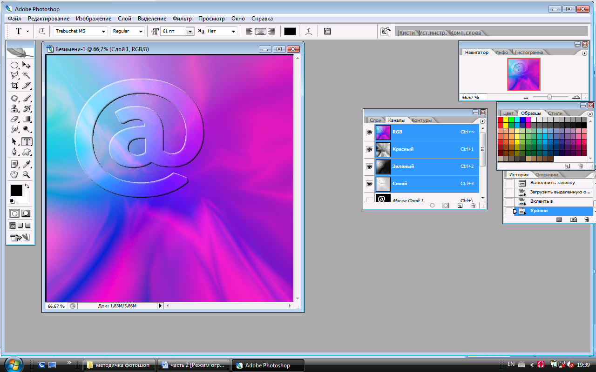Open the font family dropdown Trebuchet MS
The height and width of the screenshot is (372, 596).
pyautogui.click(x=103, y=31)
